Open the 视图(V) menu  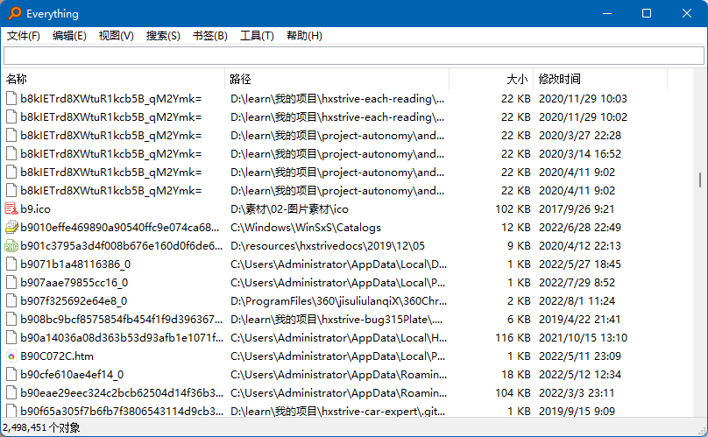pyautogui.click(x=117, y=36)
